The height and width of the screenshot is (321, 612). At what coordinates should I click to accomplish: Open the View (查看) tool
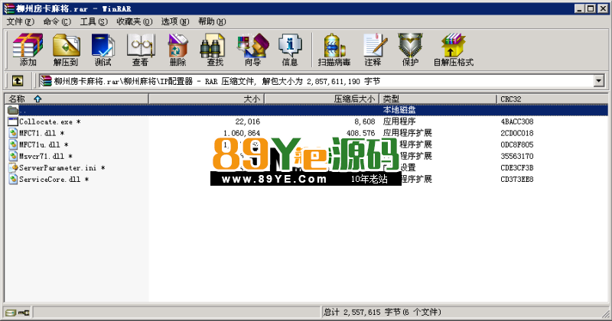(141, 50)
